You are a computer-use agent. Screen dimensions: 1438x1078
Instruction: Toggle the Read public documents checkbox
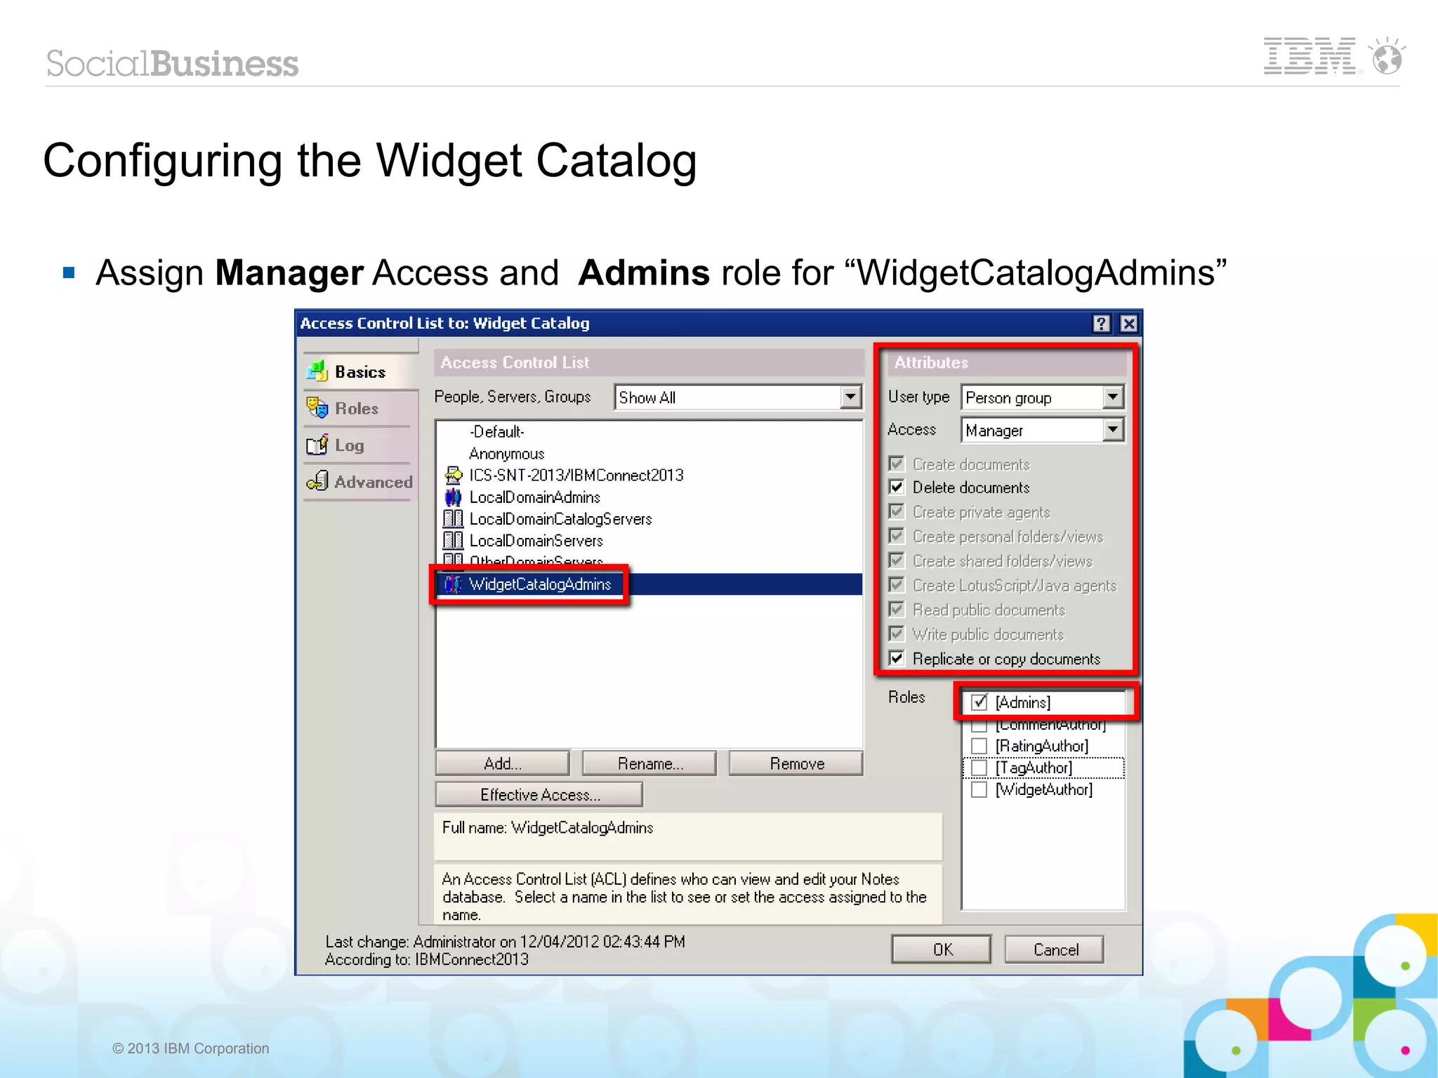coord(897,610)
